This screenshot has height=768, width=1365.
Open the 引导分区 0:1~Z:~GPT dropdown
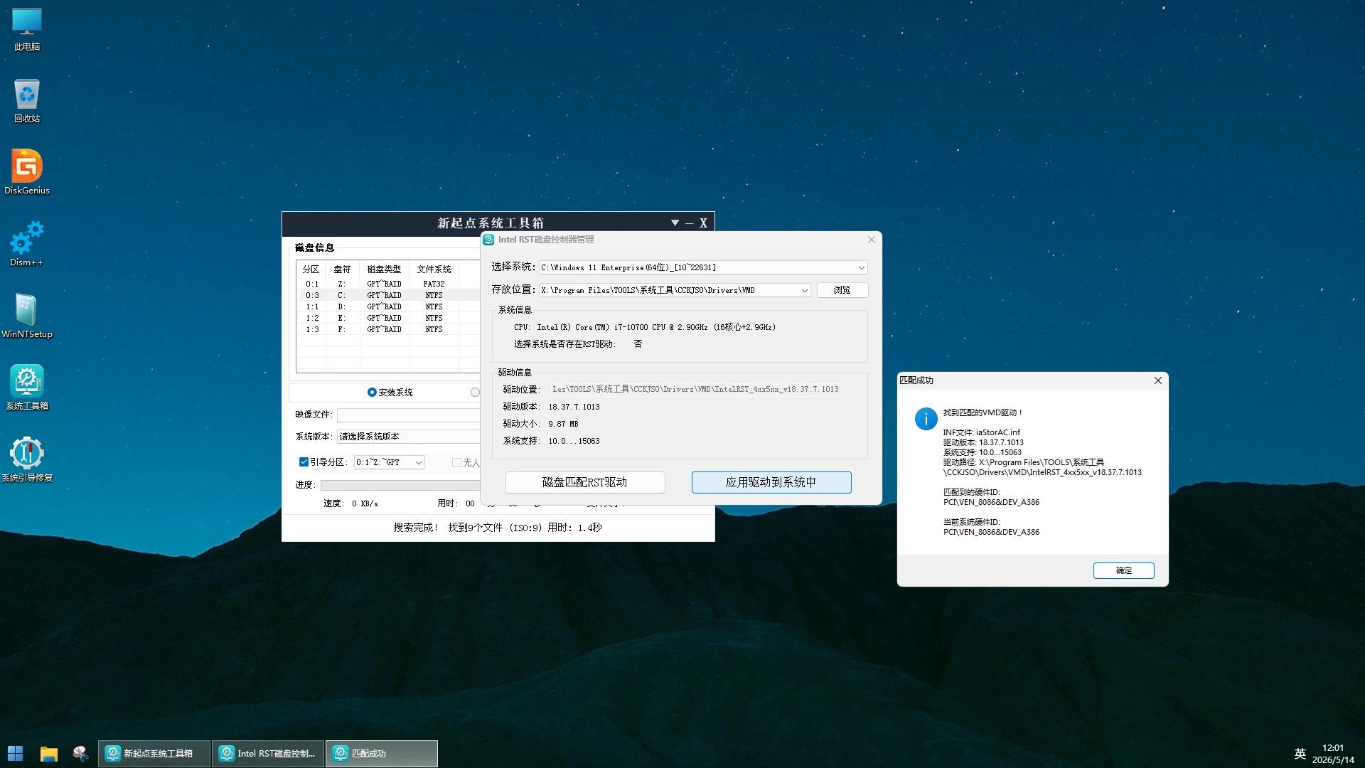pyautogui.click(x=390, y=462)
